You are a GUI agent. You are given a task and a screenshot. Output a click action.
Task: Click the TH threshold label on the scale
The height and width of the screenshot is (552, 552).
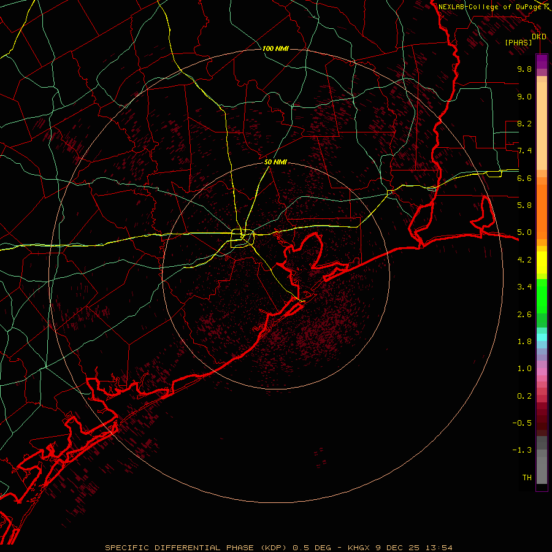coord(527,478)
